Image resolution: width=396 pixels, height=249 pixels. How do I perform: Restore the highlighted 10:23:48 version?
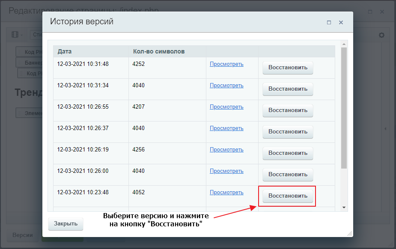[x=288, y=196]
